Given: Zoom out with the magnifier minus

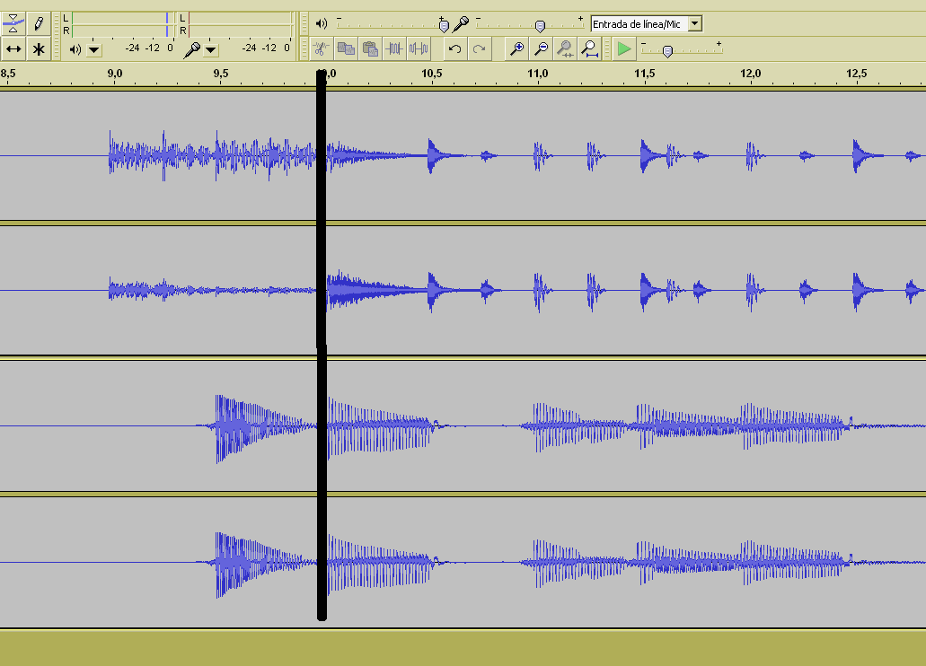Looking at the screenshot, I should point(541,48).
